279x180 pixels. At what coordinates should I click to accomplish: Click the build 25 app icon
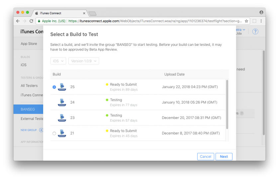tap(62, 87)
